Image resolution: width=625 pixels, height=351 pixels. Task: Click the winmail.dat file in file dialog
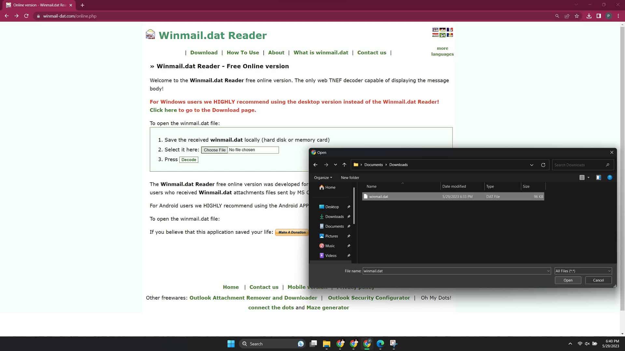(378, 196)
